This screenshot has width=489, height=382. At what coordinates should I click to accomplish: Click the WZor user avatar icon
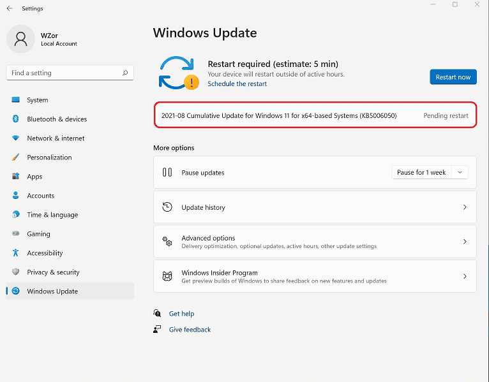pos(20,39)
